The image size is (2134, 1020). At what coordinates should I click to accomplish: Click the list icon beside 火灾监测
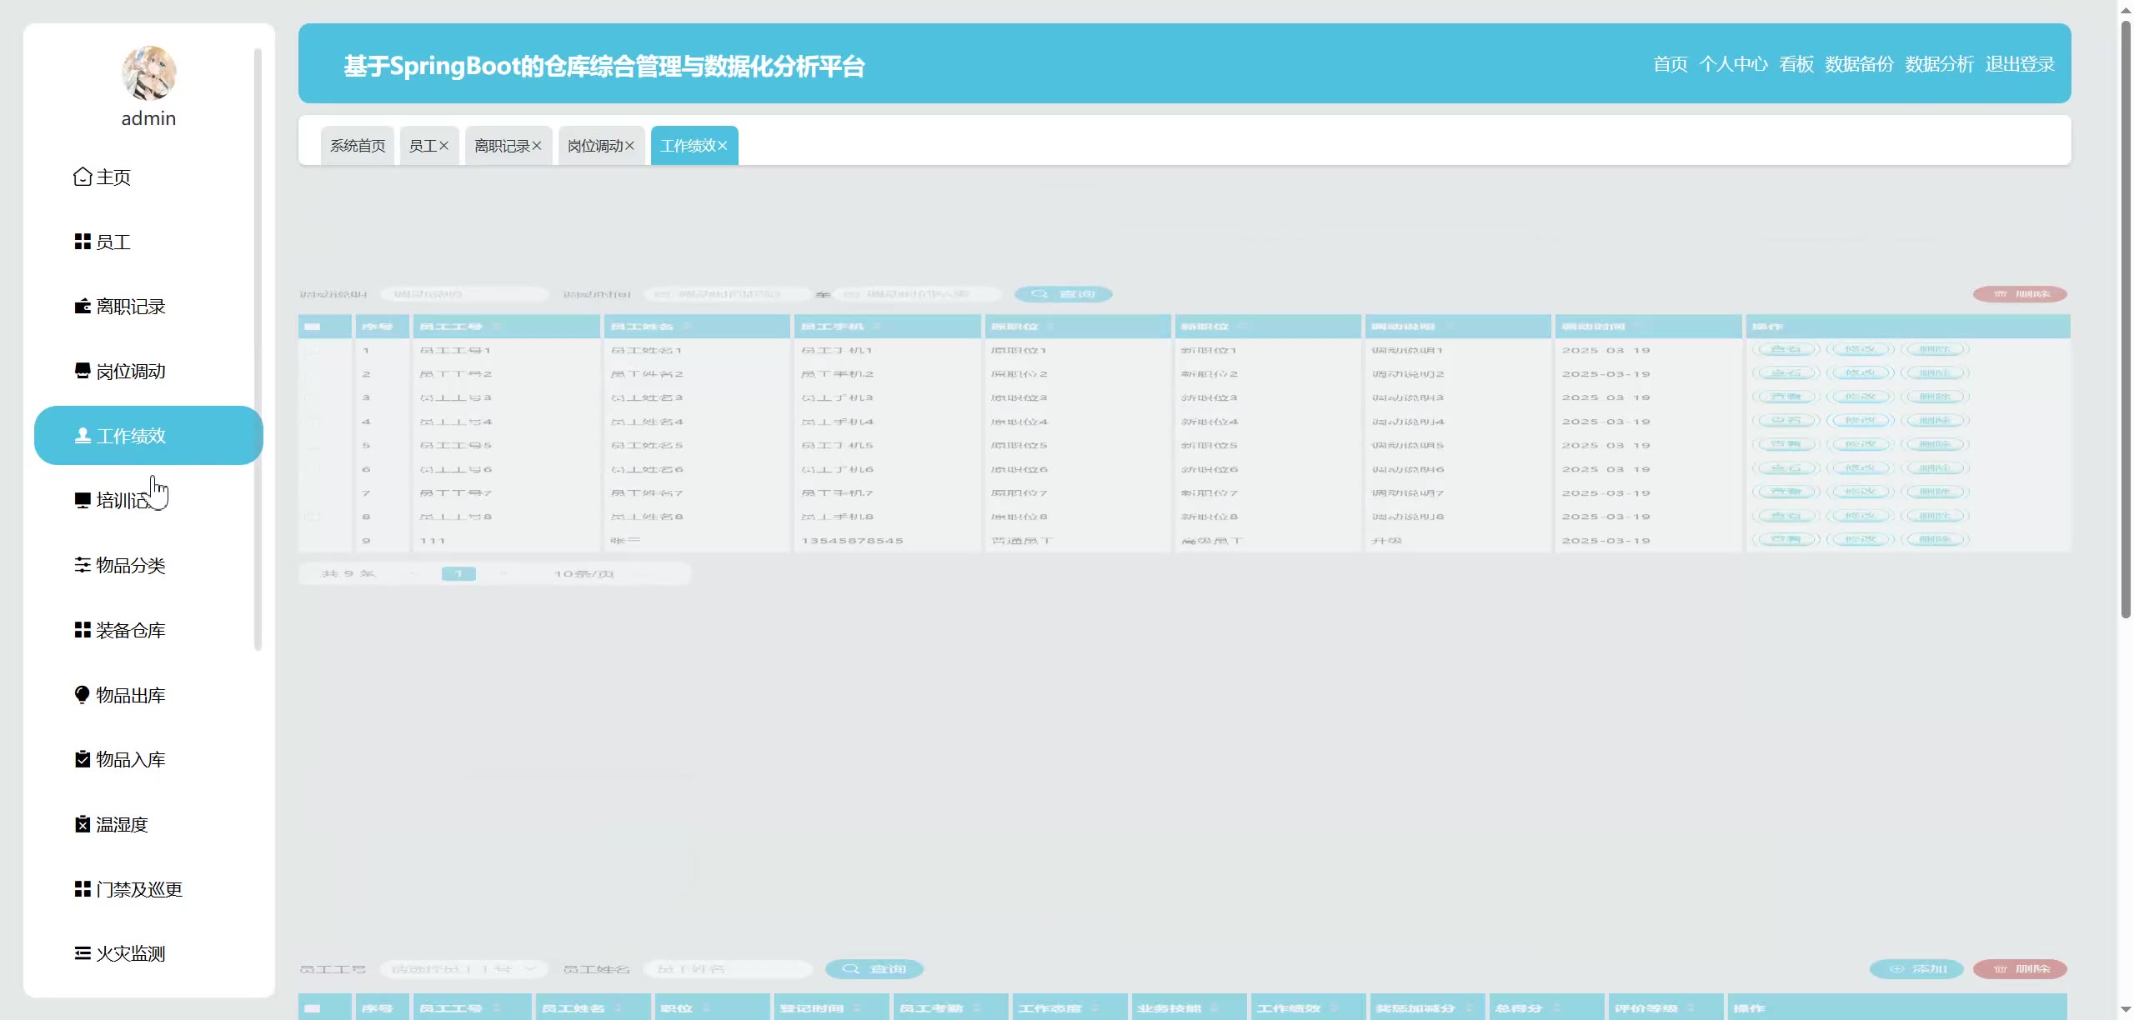pyautogui.click(x=82, y=953)
